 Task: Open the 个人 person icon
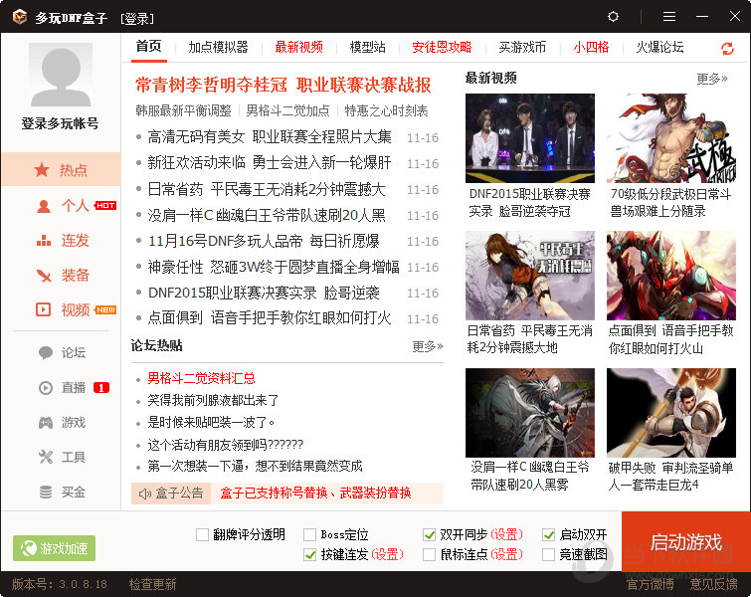click(x=44, y=206)
